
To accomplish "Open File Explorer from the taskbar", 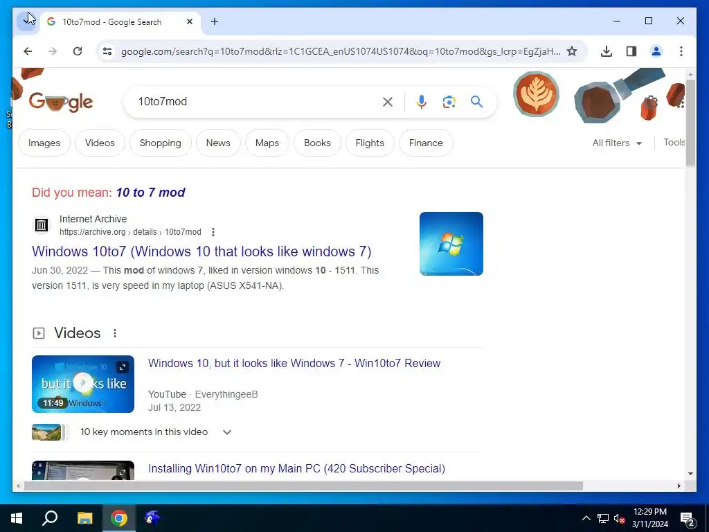I will pyautogui.click(x=84, y=518).
